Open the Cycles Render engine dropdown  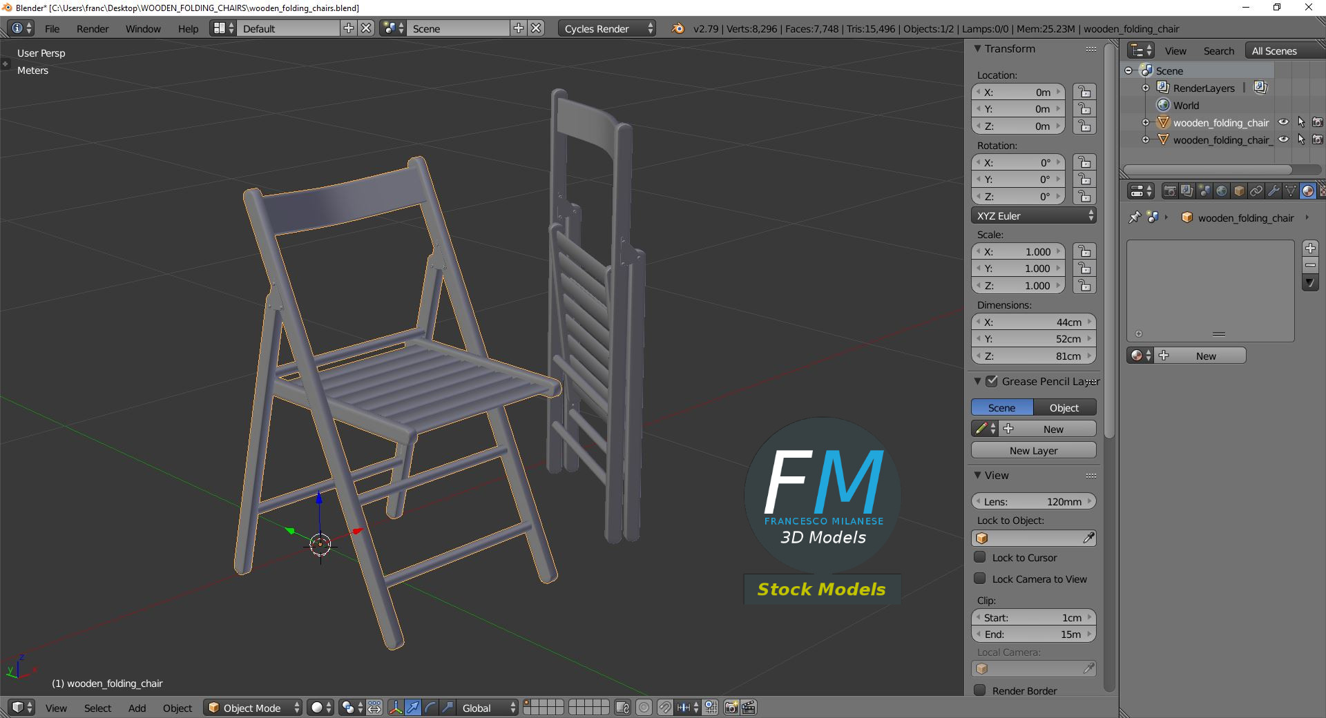tap(607, 28)
